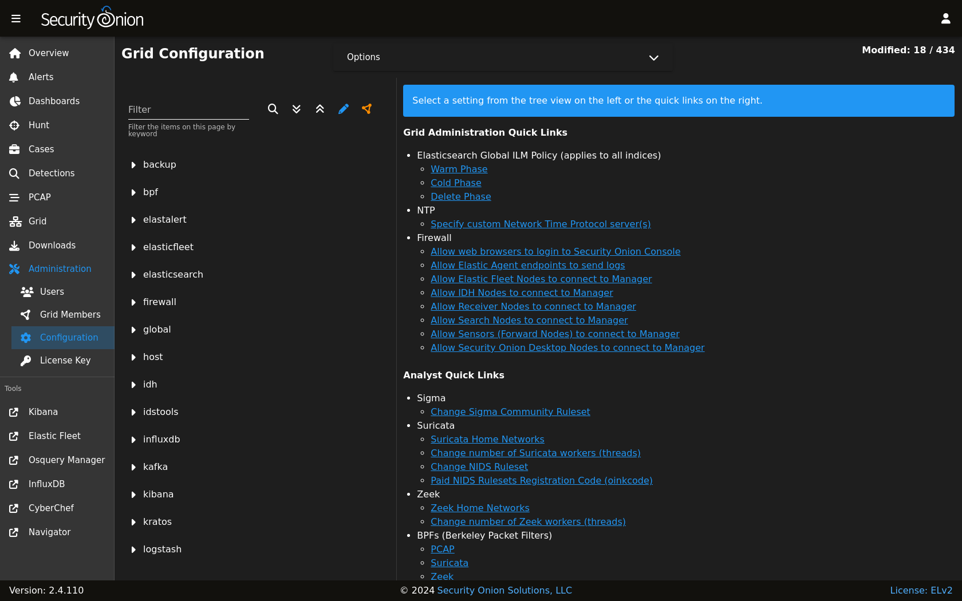Expand the influxdb tree node
The height and width of the screenshot is (601, 962).
tap(133, 440)
